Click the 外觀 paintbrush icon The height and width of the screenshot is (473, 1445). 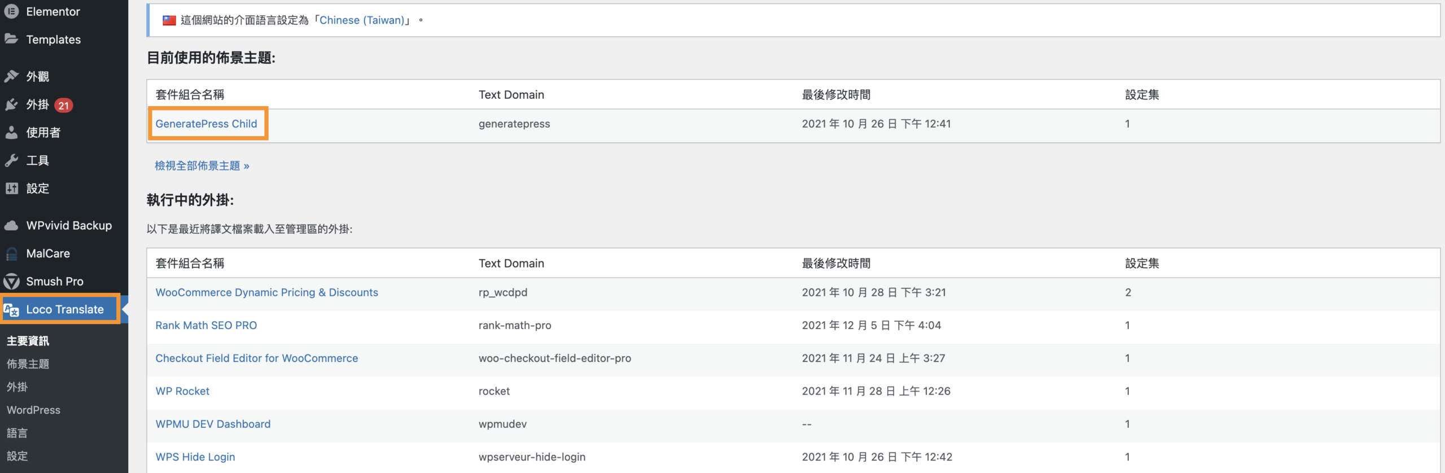pos(11,76)
